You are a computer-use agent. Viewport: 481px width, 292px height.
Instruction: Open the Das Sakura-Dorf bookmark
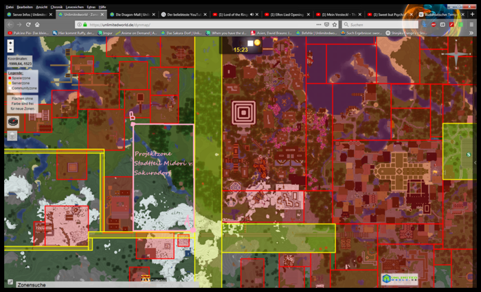(x=181, y=33)
